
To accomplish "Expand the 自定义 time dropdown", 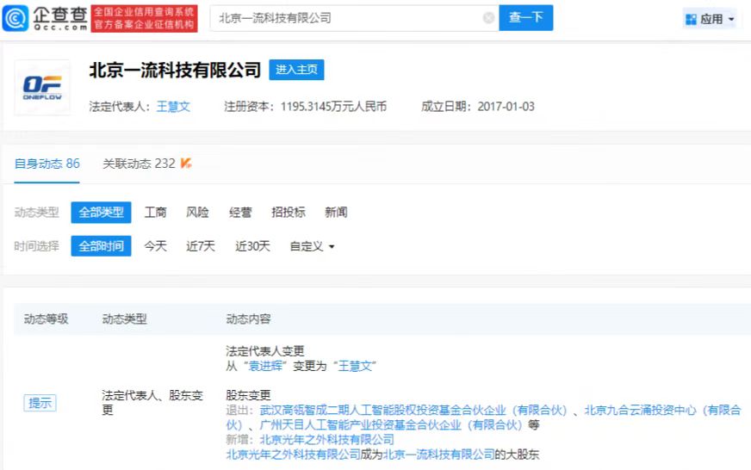I will coord(312,246).
